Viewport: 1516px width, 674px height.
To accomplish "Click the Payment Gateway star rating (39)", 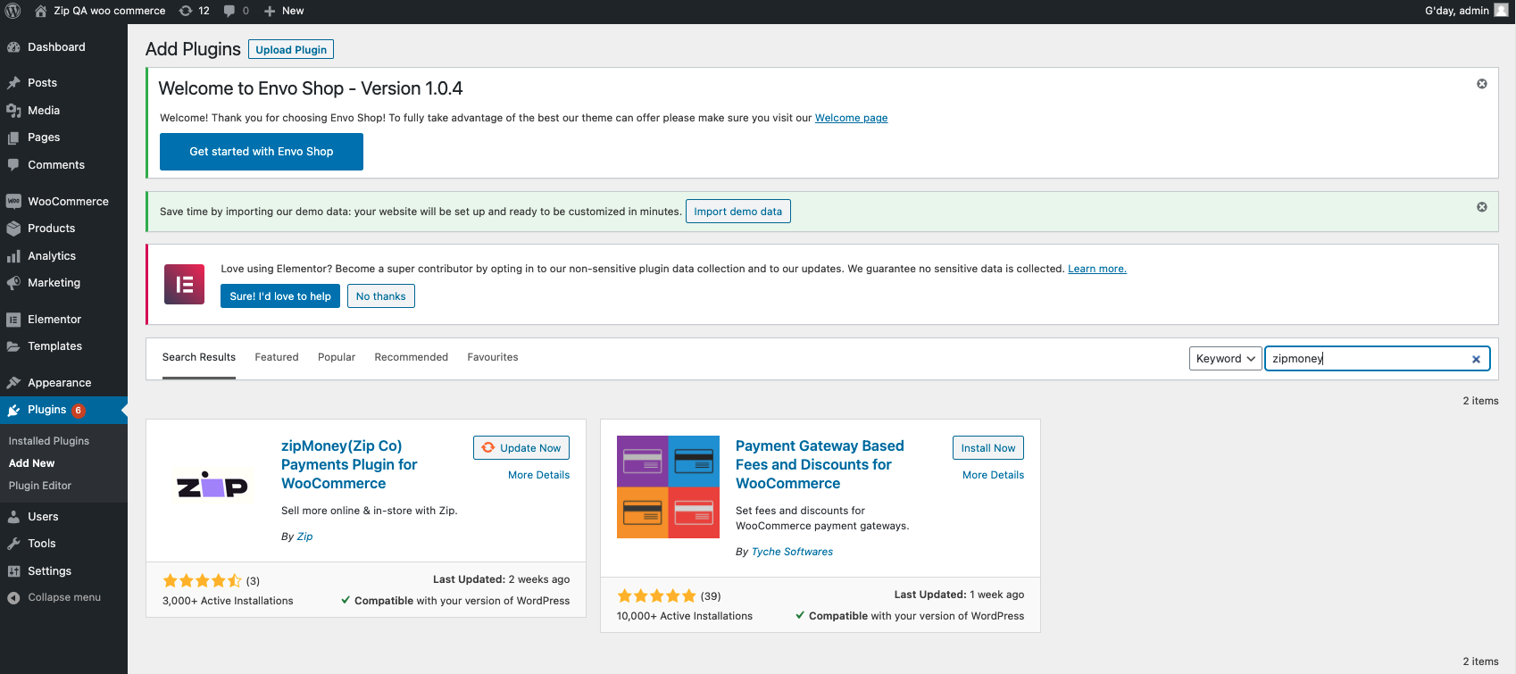I will (x=657, y=596).
